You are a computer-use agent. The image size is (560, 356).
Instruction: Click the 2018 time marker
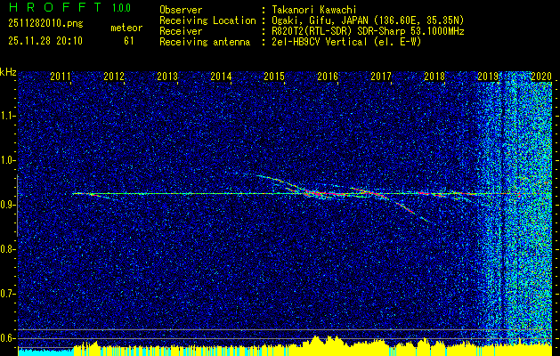(x=435, y=76)
